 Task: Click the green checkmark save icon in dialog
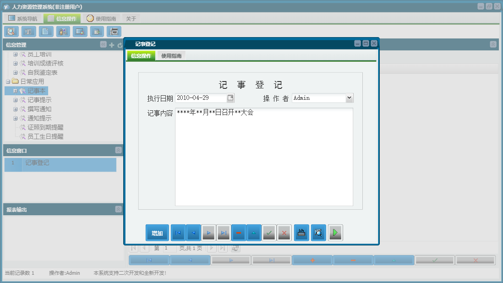pos(269,233)
